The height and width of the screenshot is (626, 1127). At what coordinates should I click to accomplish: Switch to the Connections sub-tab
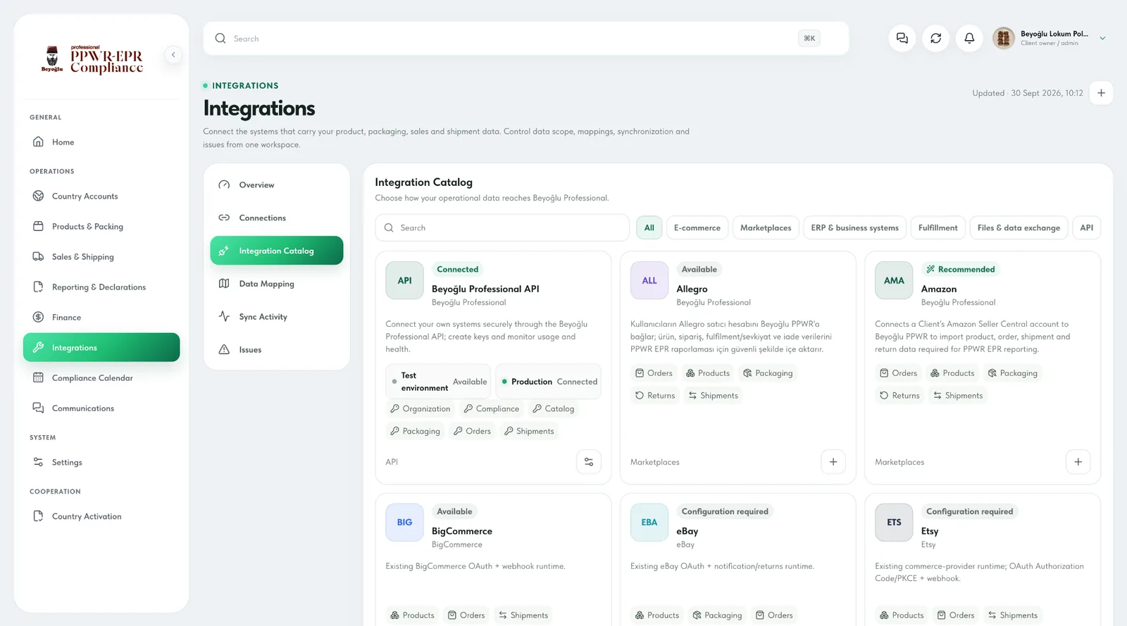click(277, 218)
